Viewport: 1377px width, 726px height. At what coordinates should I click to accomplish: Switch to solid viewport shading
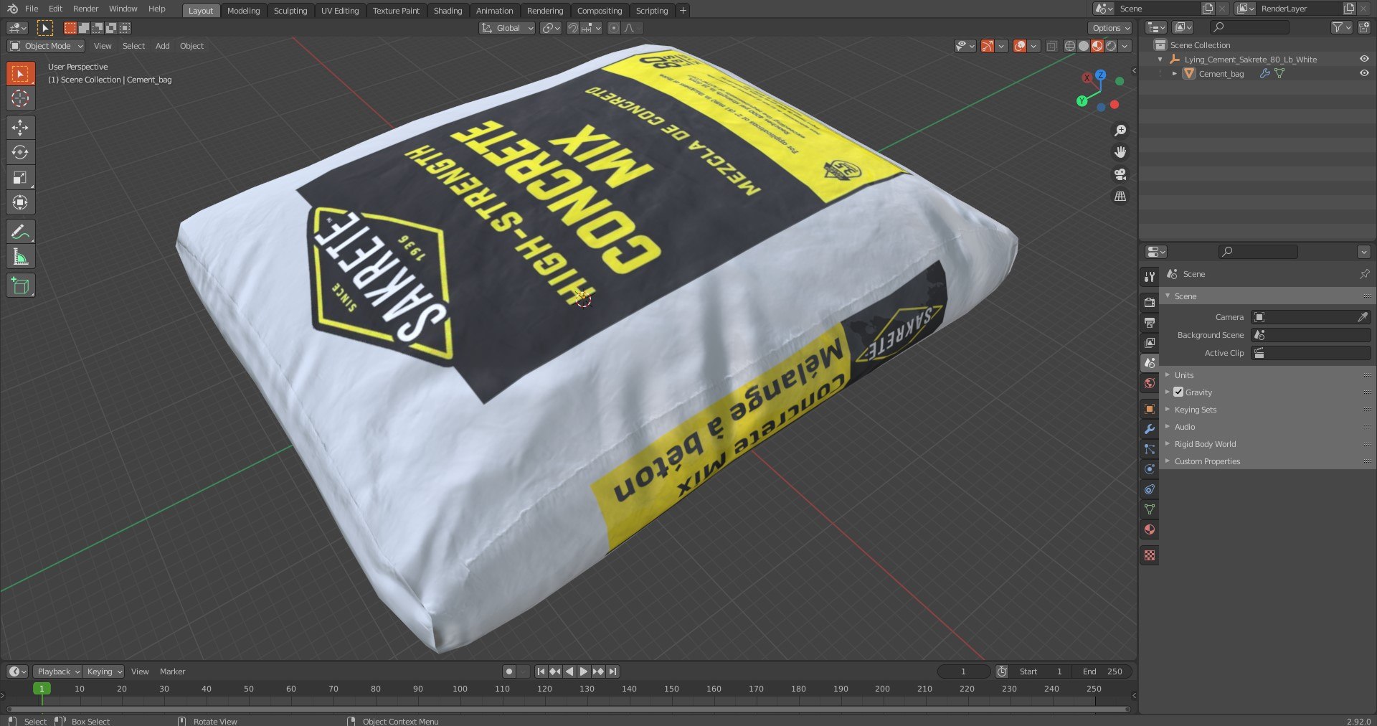click(x=1084, y=46)
